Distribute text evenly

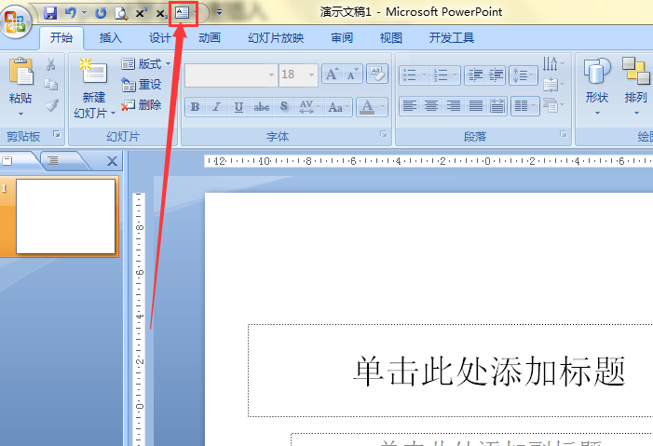pos(497,106)
